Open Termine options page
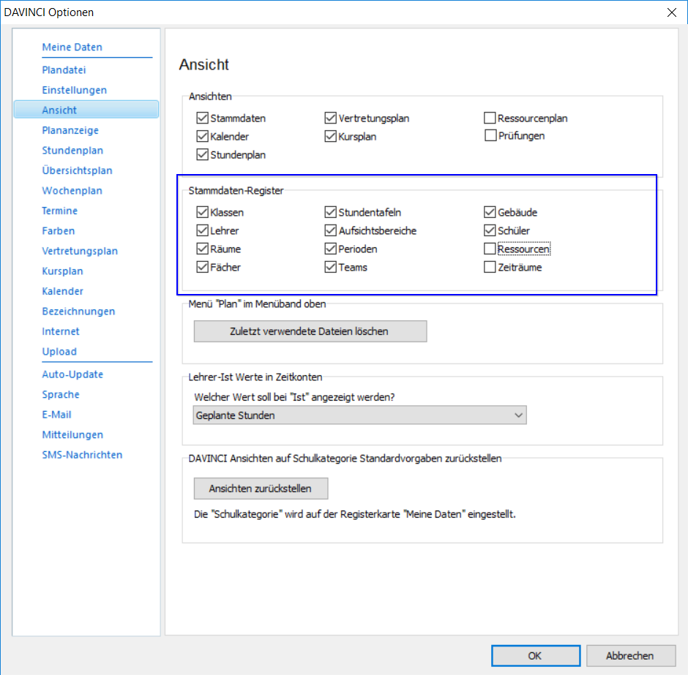This screenshot has width=688, height=675. click(x=60, y=211)
